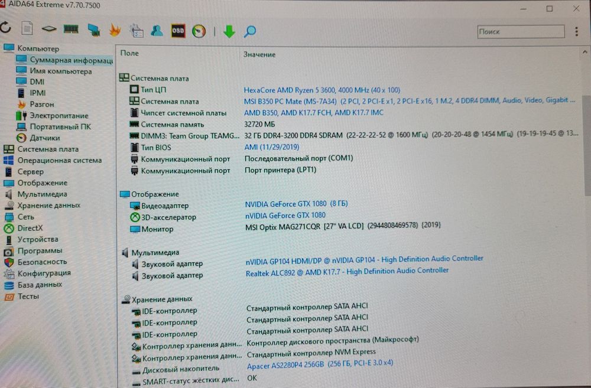Screen dimensions: 591x388
Task: Start the stability test flame icon
Action: (x=115, y=30)
